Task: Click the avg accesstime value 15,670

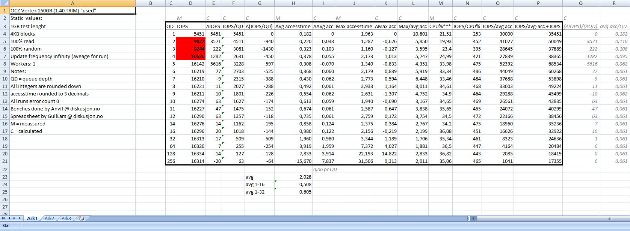Action: (293, 161)
